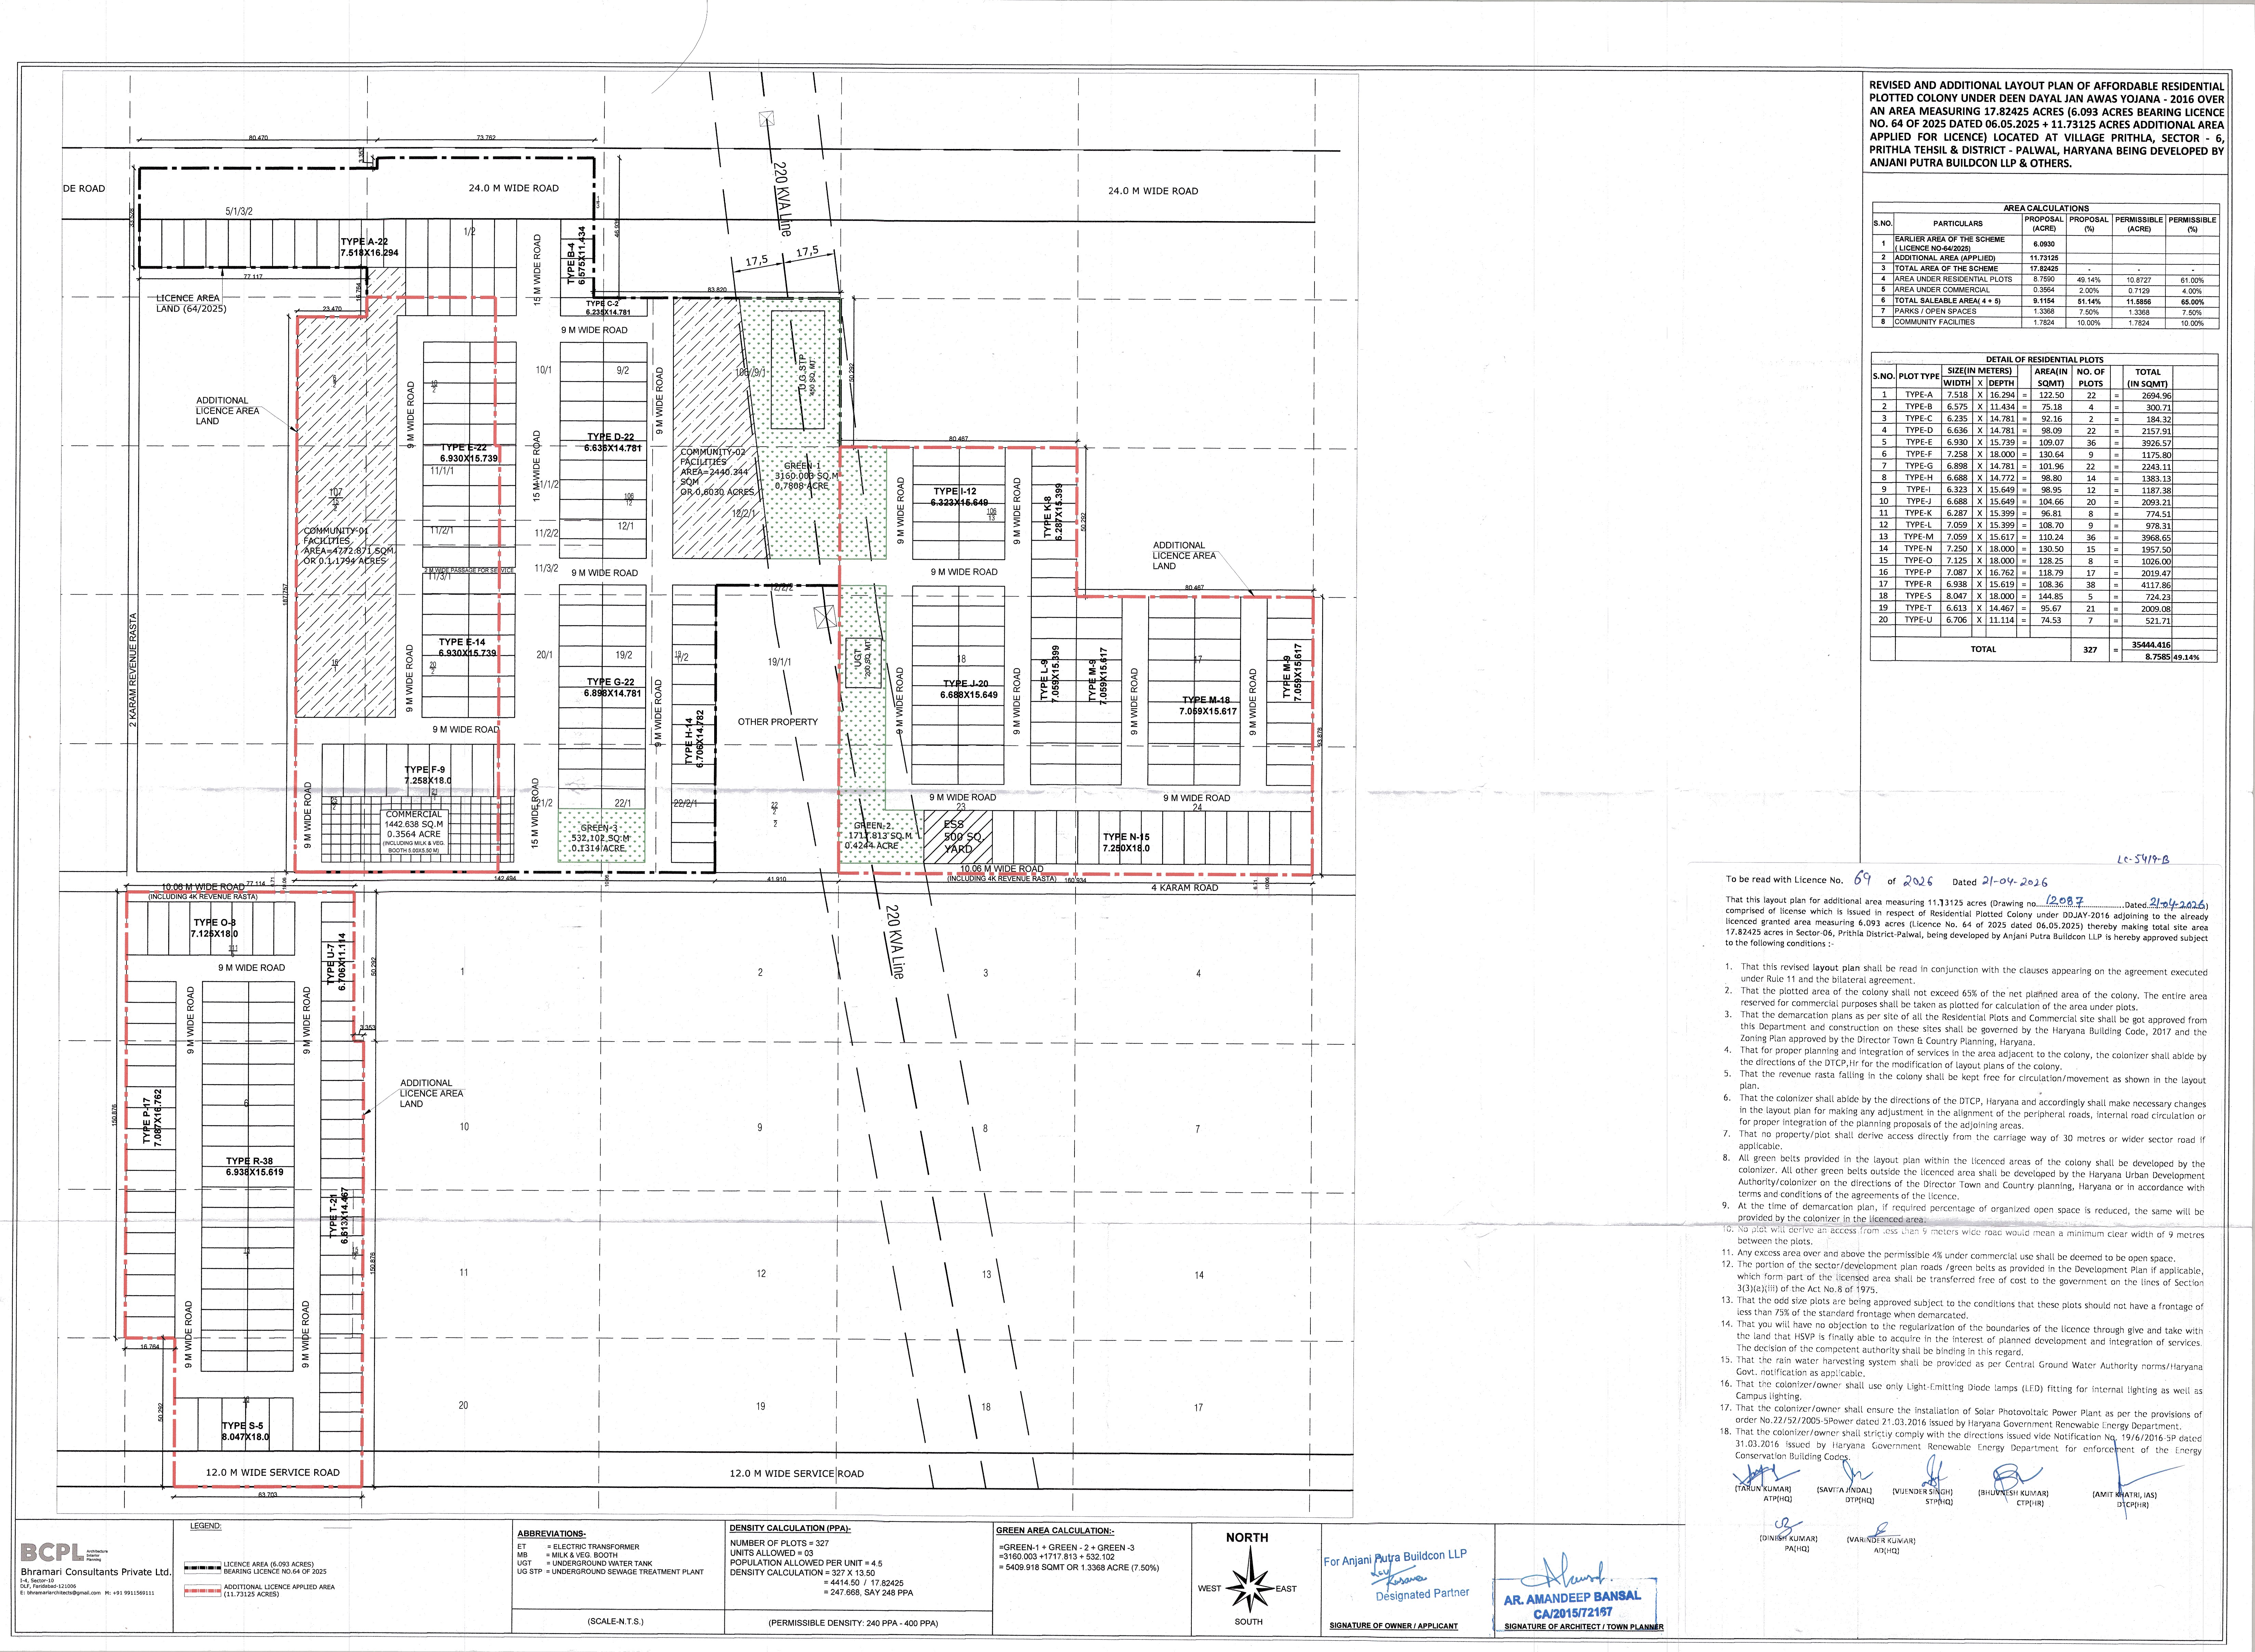Click the 'COMMERCIAL' block label
Viewport: 2255px width, 1652px height.
tap(414, 815)
